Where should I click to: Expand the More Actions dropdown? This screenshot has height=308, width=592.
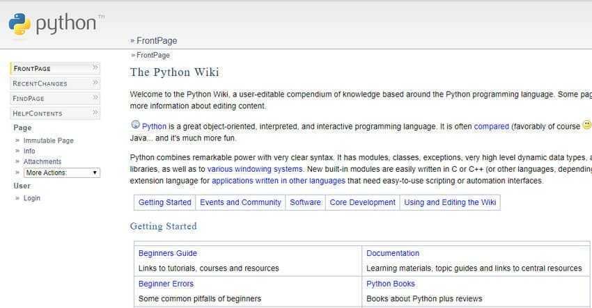tap(62, 172)
